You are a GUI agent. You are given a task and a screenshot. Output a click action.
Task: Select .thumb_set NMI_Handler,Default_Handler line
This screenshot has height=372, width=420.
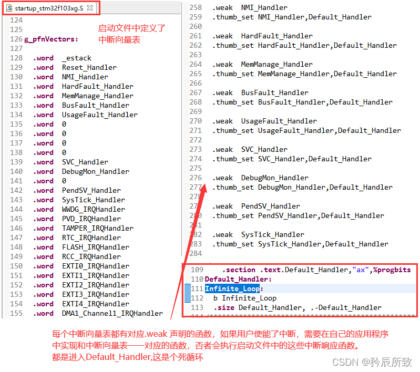click(x=292, y=17)
